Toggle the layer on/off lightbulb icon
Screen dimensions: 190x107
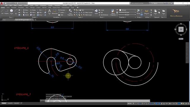(75, 10)
